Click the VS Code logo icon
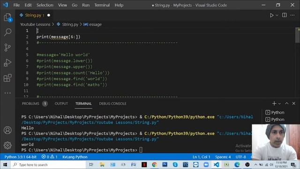Image resolution: width=300 pixels, height=169 pixels. (x=5, y=5)
